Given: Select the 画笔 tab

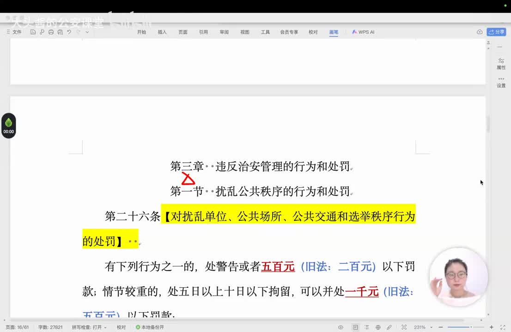Looking at the screenshot, I should tap(334, 32).
